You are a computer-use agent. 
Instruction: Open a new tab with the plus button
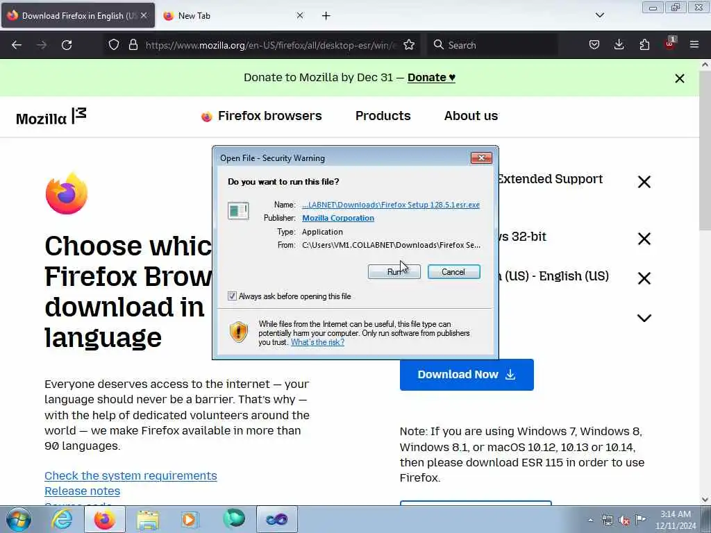click(x=326, y=16)
